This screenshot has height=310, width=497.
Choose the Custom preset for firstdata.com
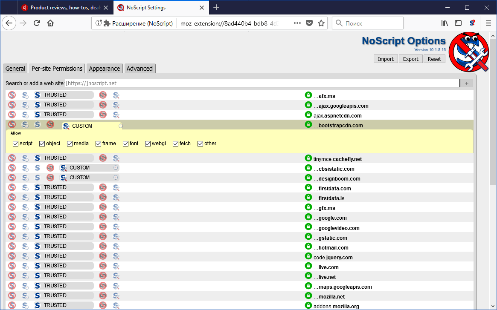tap(116, 187)
